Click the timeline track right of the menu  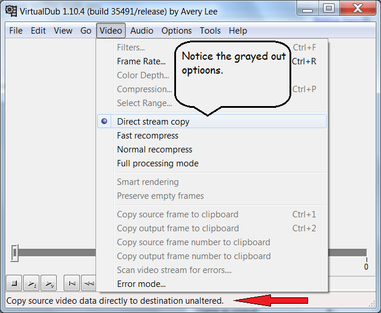[347, 253]
